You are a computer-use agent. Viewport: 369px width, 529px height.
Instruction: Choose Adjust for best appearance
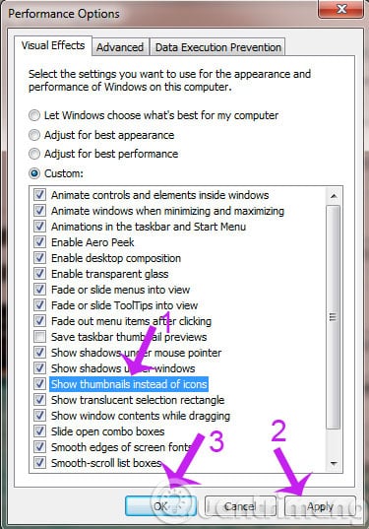pyautogui.click(x=34, y=135)
